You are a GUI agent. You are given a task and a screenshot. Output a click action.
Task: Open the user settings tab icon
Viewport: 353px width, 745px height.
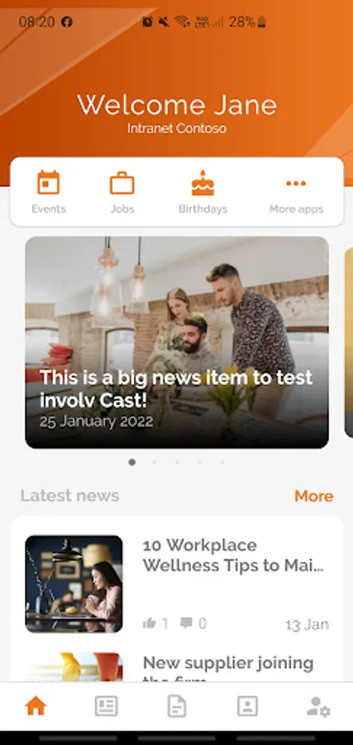pyautogui.click(x=318, y=707)
